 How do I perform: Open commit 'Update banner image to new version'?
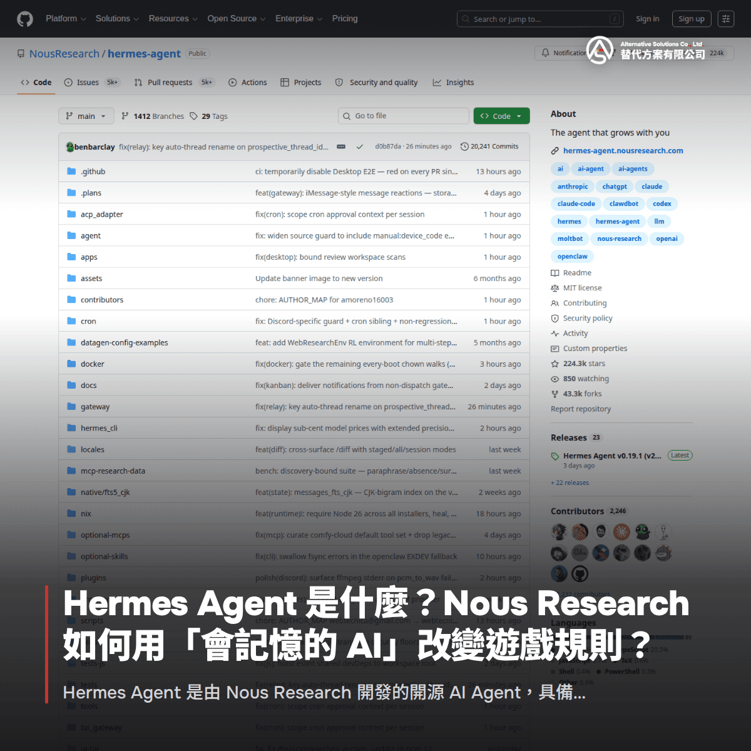319,278
